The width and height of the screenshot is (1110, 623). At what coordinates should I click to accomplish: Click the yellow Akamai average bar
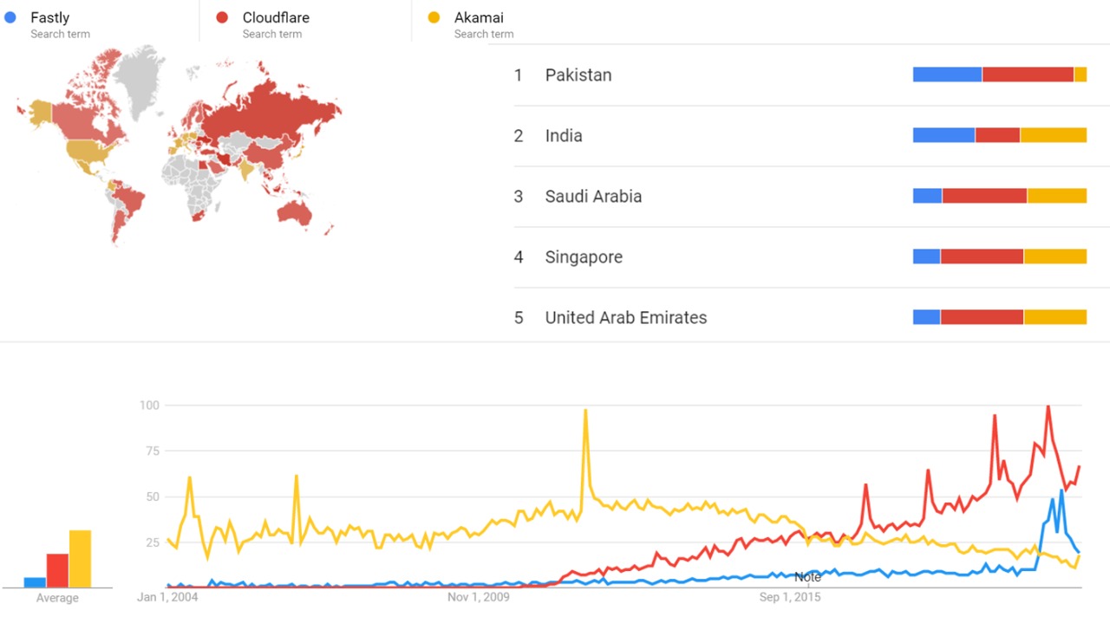80,559
